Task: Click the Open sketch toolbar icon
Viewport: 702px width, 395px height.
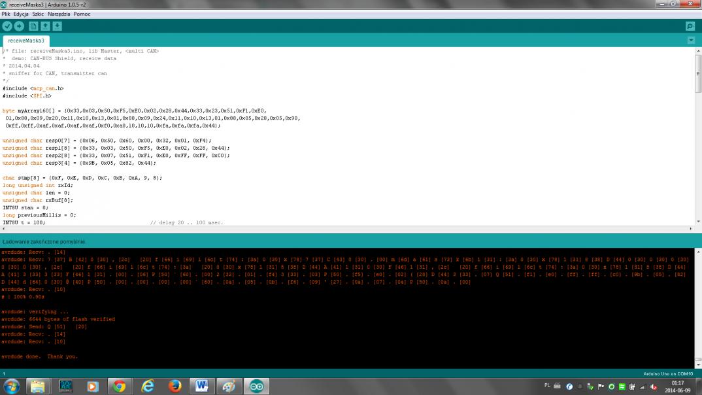Action: pyautogui.click(x=45, y=26)
